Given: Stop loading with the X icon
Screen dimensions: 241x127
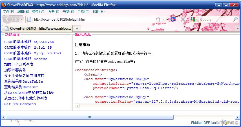Looking at the screenshot, I should (183, 19).
